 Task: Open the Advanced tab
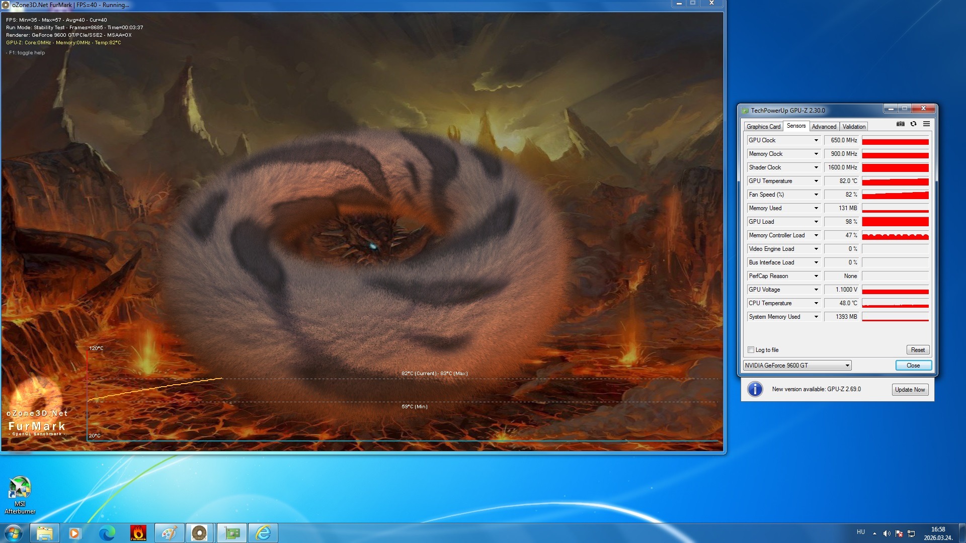824,127
